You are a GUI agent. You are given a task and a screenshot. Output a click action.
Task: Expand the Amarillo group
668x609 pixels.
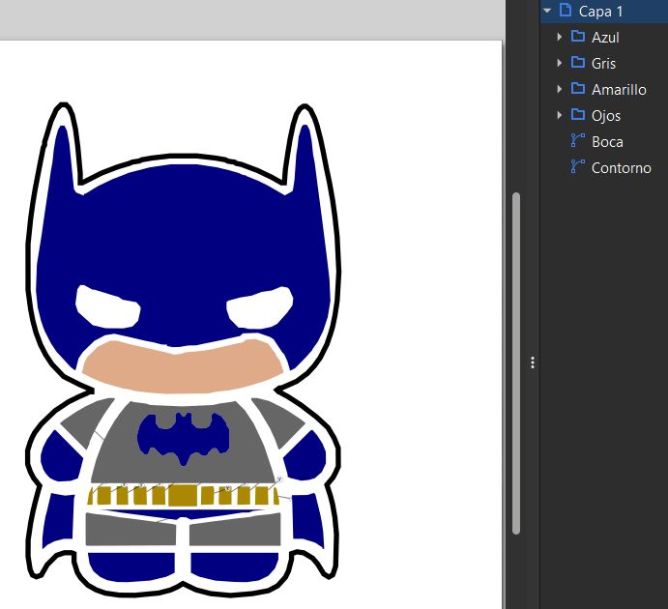560,89
